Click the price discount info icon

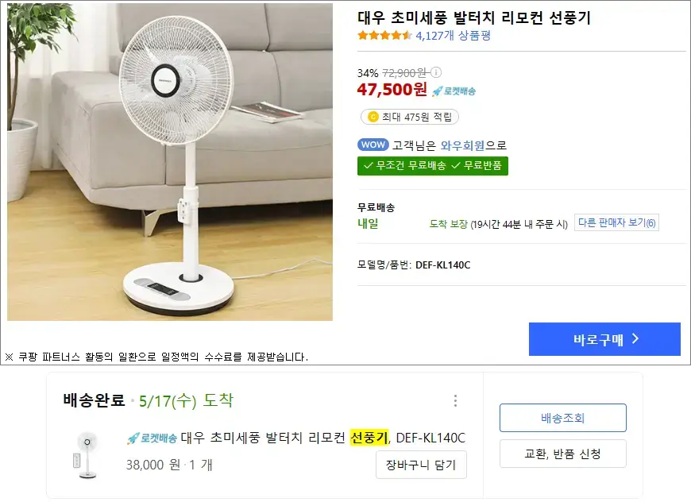(x=437, y=71)
